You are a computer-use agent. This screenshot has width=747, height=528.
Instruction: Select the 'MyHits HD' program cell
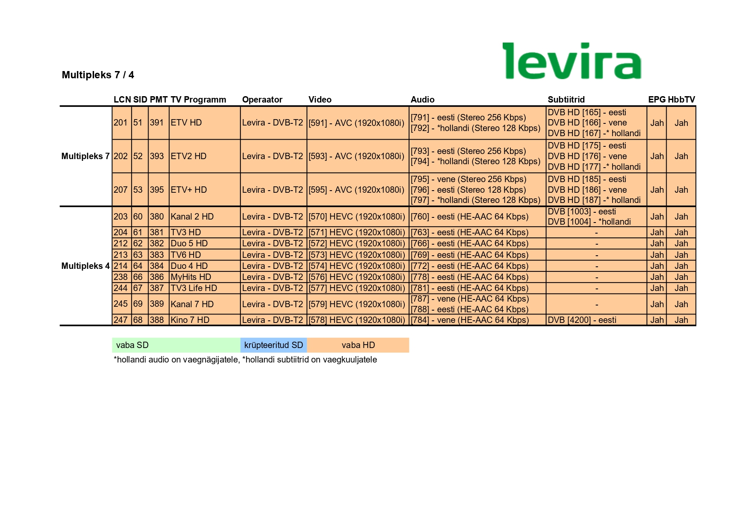(205, 277)
